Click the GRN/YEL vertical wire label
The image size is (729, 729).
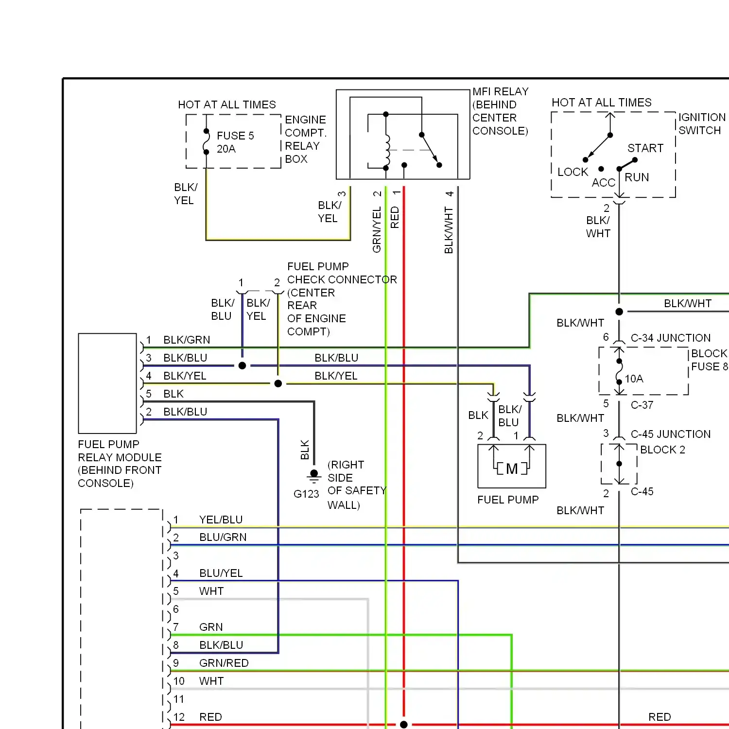(377, 229)
